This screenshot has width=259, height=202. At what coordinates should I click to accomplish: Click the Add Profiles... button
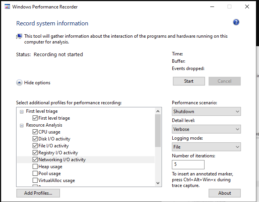point(38,193)
